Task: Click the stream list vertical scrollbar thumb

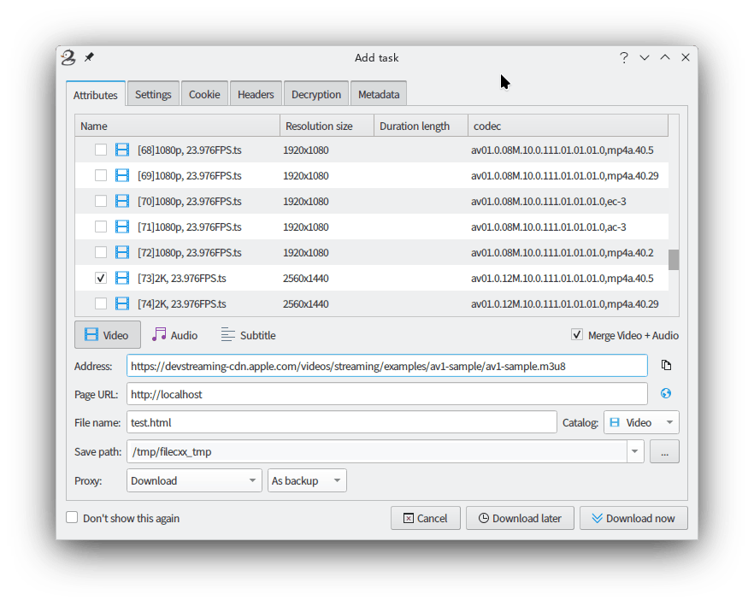Action: (674, 260)
